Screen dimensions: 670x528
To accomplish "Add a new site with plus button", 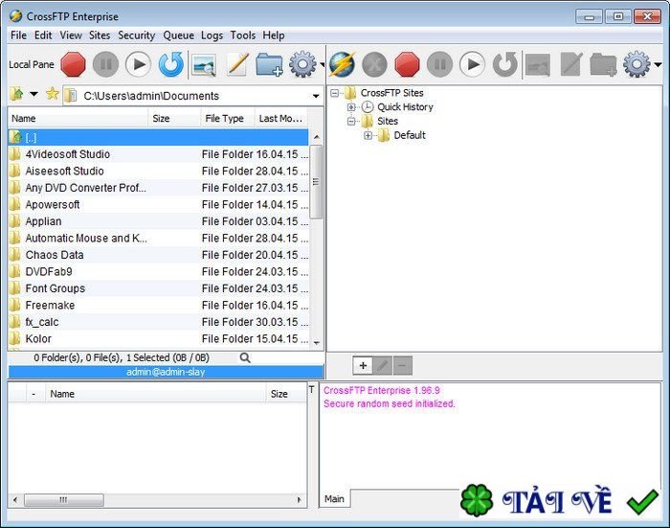I will click(x=363, y=365).
